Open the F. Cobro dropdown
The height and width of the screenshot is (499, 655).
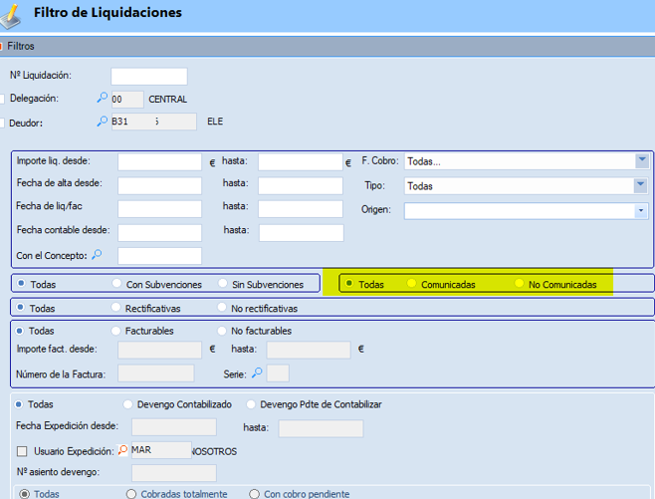(641, 161)
